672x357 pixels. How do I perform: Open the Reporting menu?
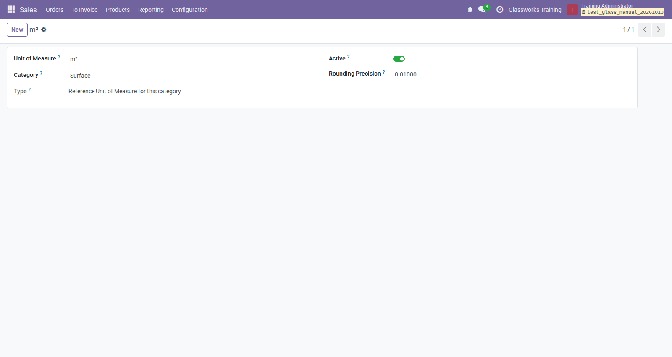tap(151, 10)
